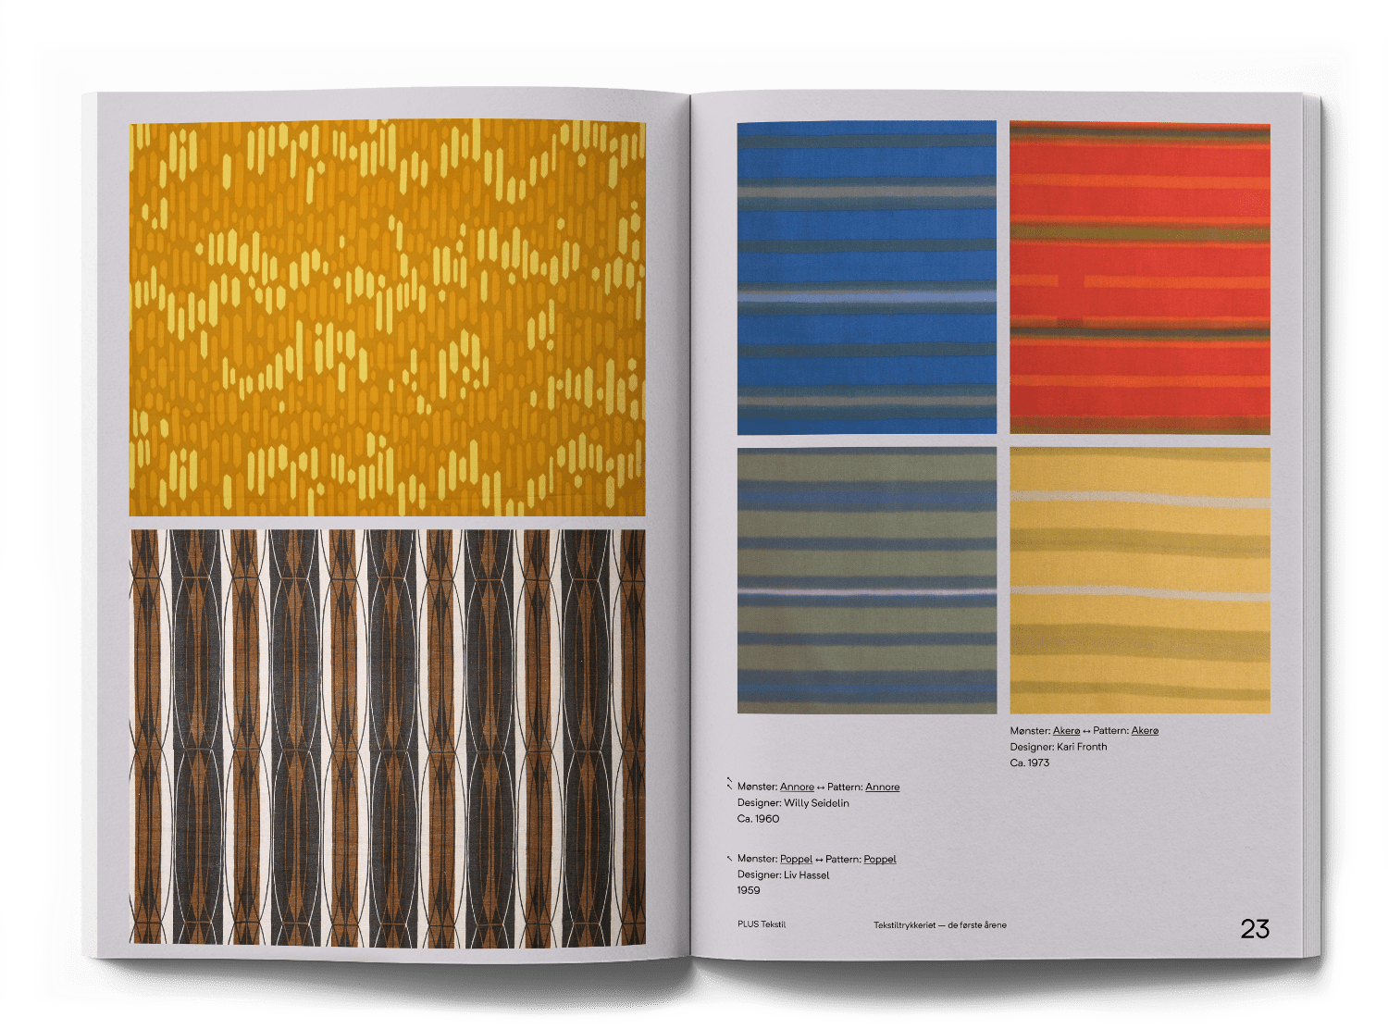Click the double-arrow between the Annore names
Viewport: 1388px width, 1029px height.
pos(821,787)
